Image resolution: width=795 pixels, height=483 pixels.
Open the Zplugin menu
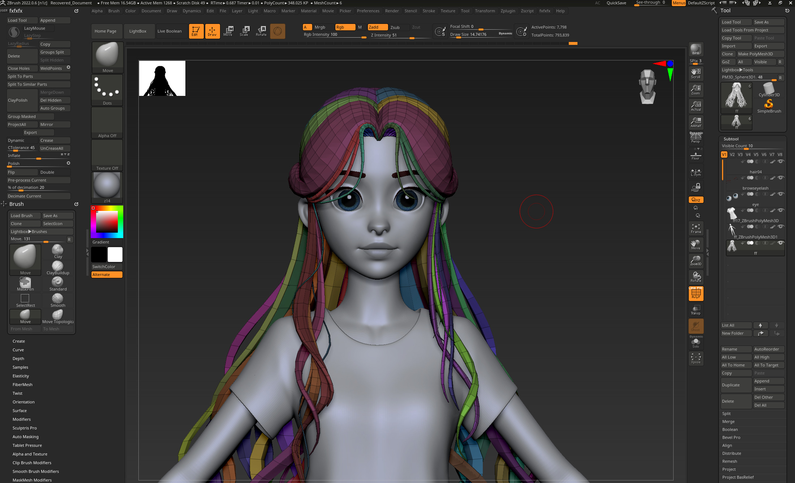[508, 11]
